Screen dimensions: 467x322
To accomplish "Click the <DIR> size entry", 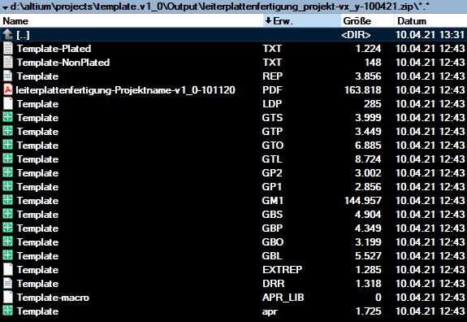I will point(356,35).
